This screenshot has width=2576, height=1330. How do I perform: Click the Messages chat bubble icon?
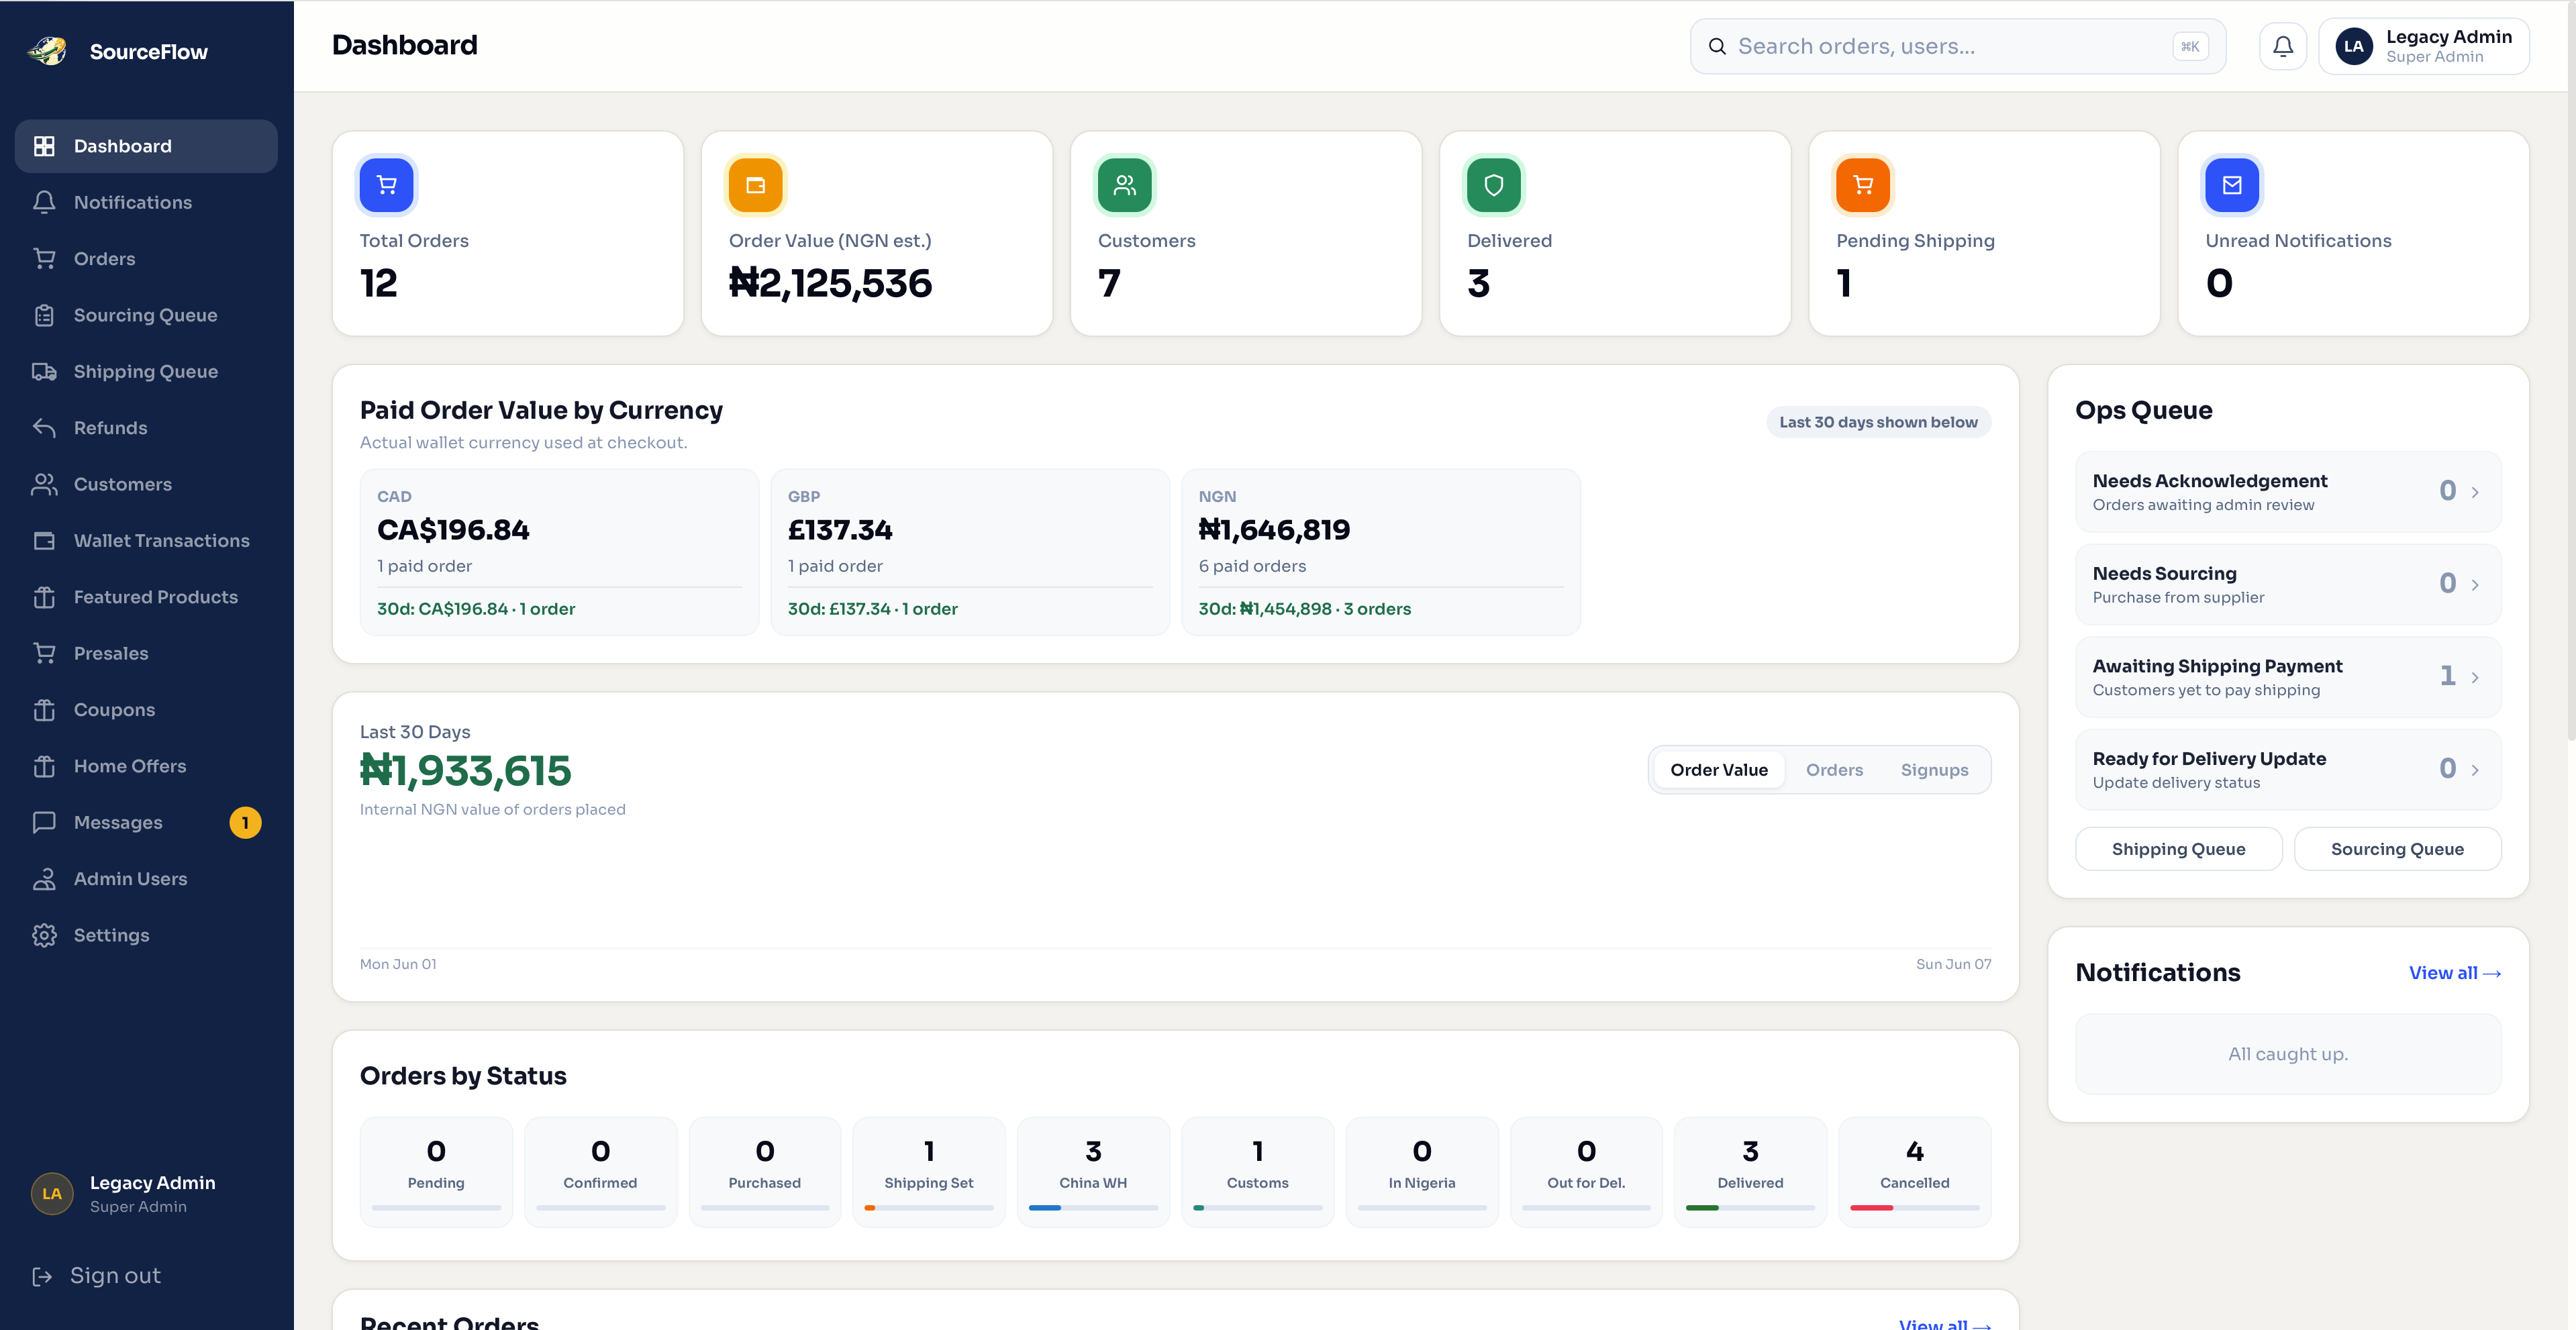44,822
